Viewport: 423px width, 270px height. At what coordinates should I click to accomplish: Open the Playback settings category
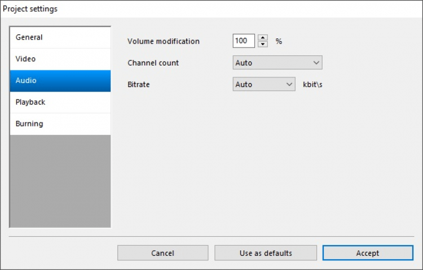click(x=60, y=102)
